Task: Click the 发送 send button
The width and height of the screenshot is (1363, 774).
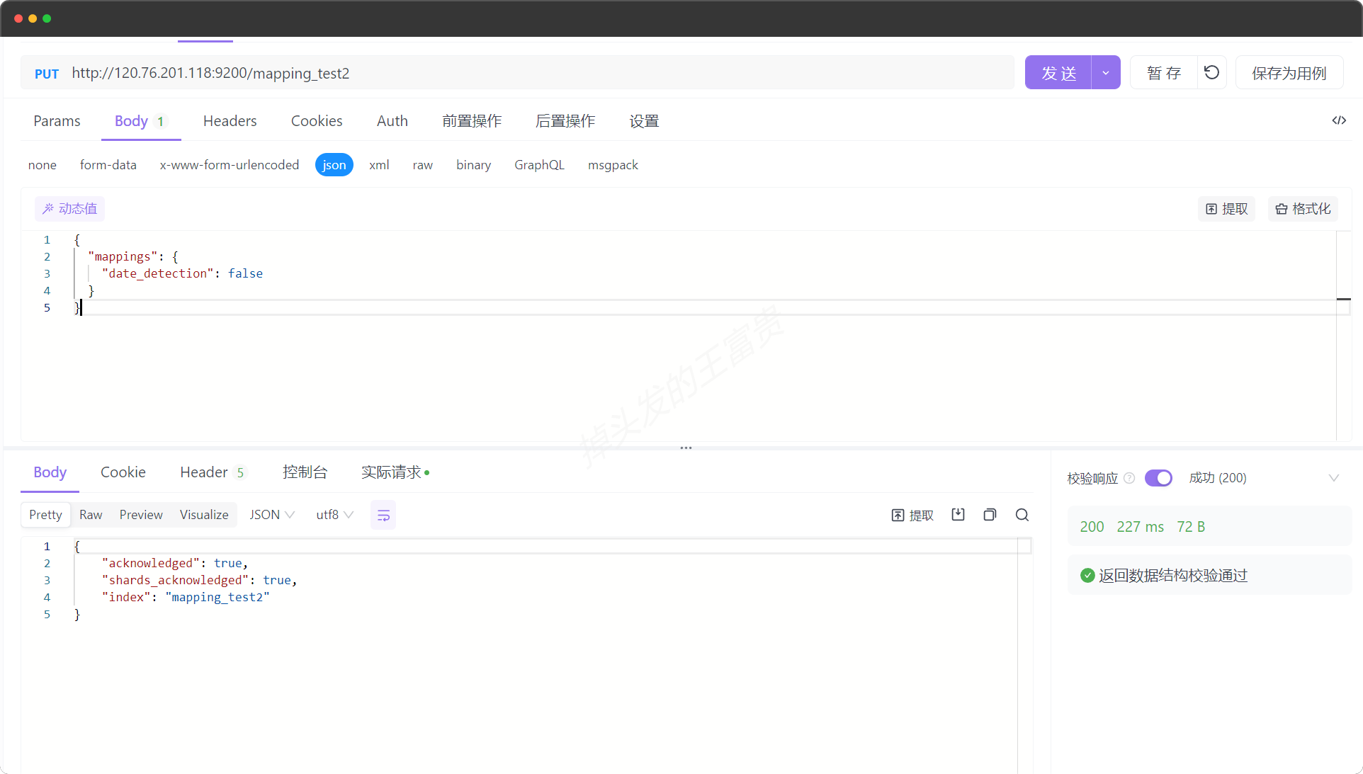Action: 1058,72
